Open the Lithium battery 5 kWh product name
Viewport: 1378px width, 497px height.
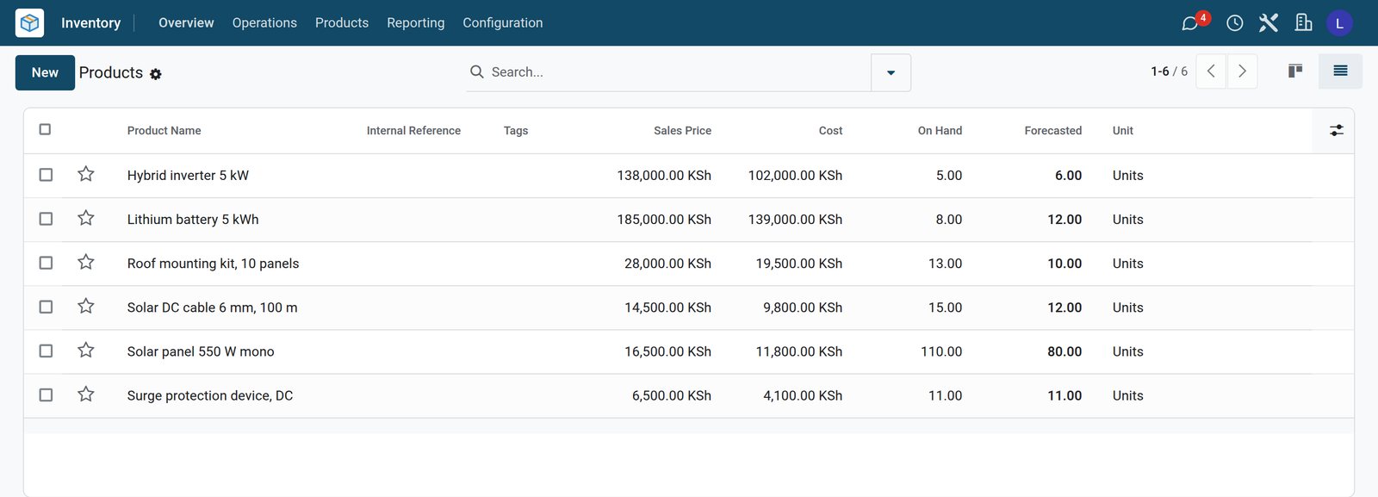point(193,220)
